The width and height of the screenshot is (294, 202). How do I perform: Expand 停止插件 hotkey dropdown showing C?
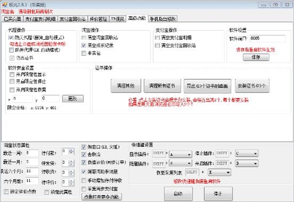tap(247, 154)
